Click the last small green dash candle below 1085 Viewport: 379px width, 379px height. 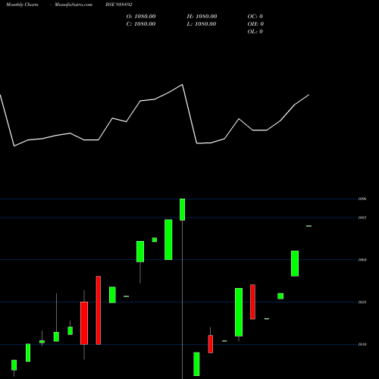309,226
